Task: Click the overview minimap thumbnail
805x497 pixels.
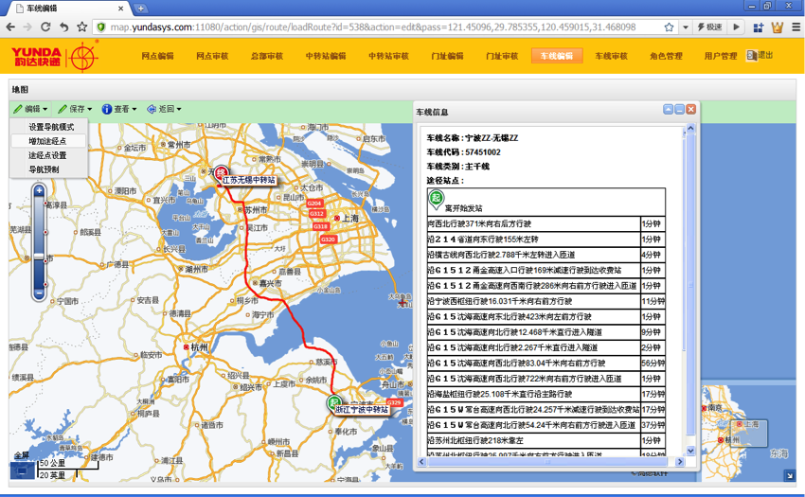Action: coord(747,433)
